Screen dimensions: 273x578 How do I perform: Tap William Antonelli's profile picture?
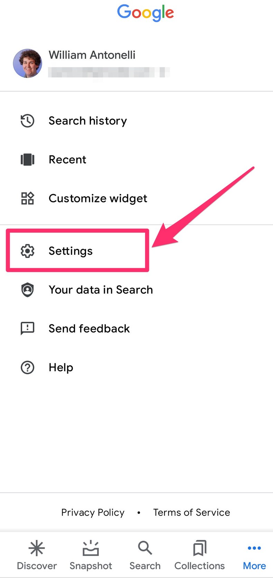27,63
